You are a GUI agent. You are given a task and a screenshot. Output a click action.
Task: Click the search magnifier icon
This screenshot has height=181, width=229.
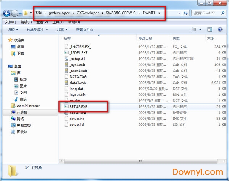[x=223, y=13]
